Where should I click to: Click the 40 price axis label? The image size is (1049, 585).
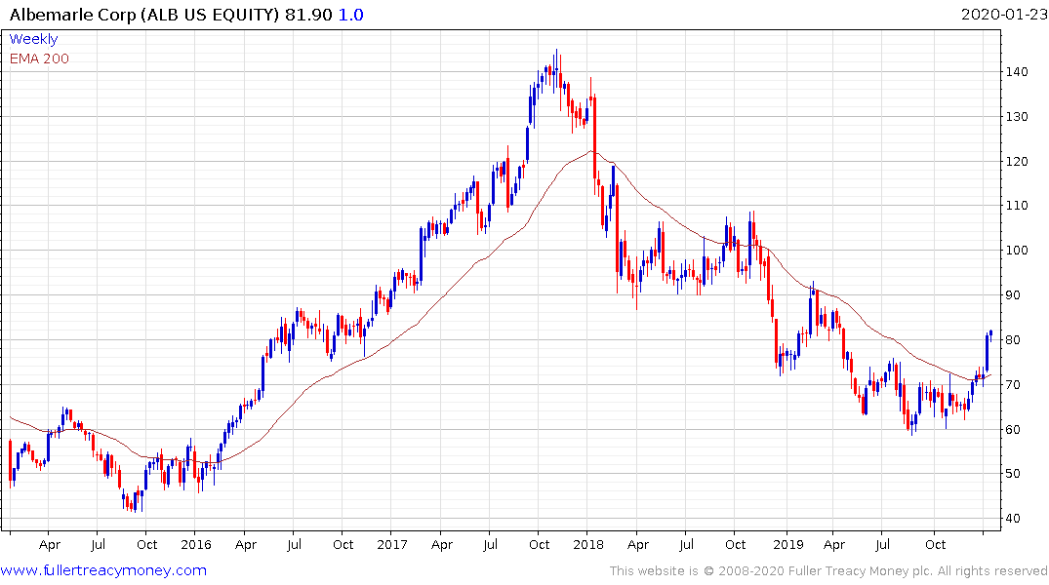click(1013, 518)
